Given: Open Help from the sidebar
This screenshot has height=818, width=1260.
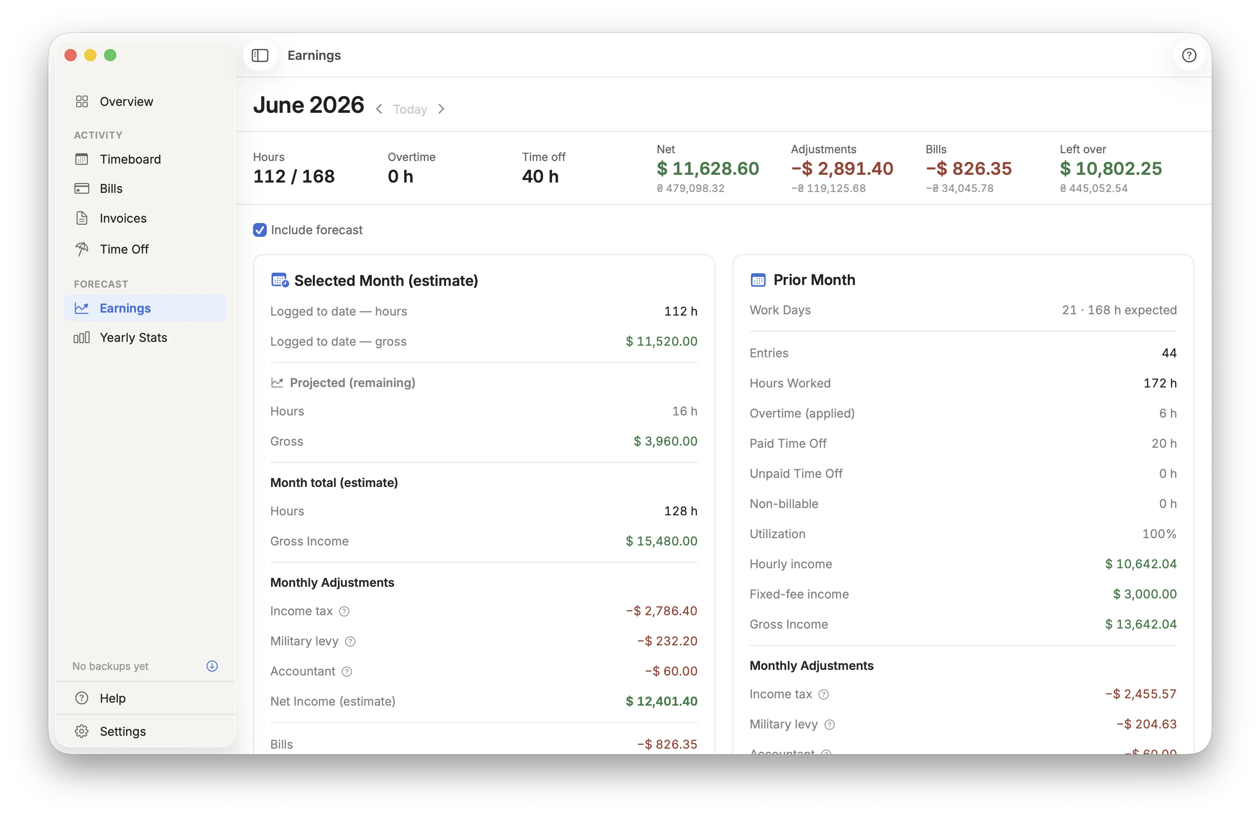Looking at the screenshot, I should [145, 698].
